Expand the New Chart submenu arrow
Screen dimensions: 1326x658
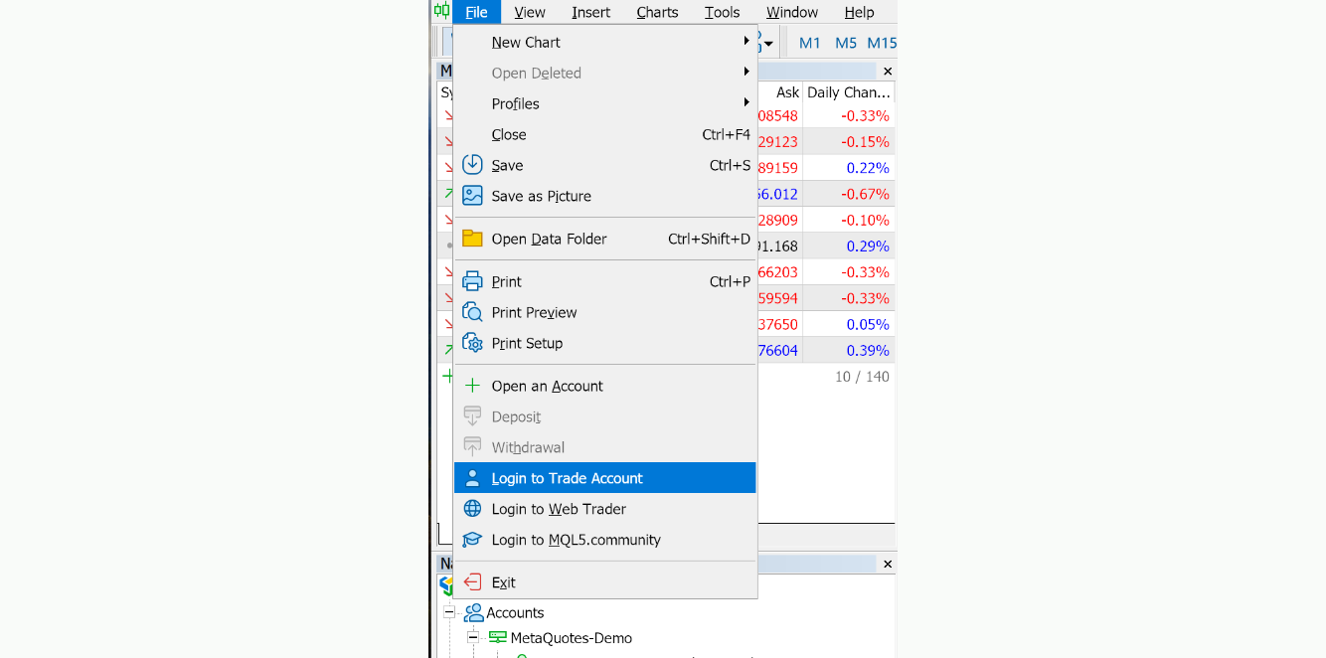point(746,42)
